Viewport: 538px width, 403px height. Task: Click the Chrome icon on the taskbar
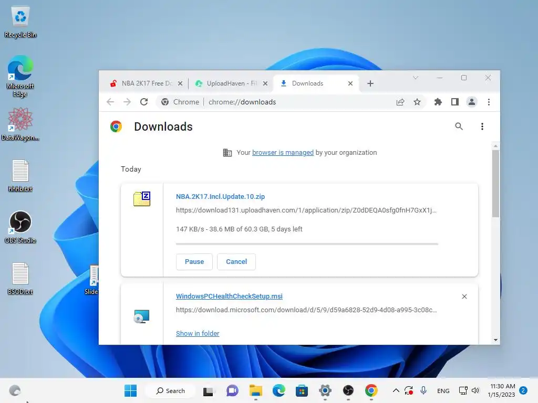click(x=371, y=390)
